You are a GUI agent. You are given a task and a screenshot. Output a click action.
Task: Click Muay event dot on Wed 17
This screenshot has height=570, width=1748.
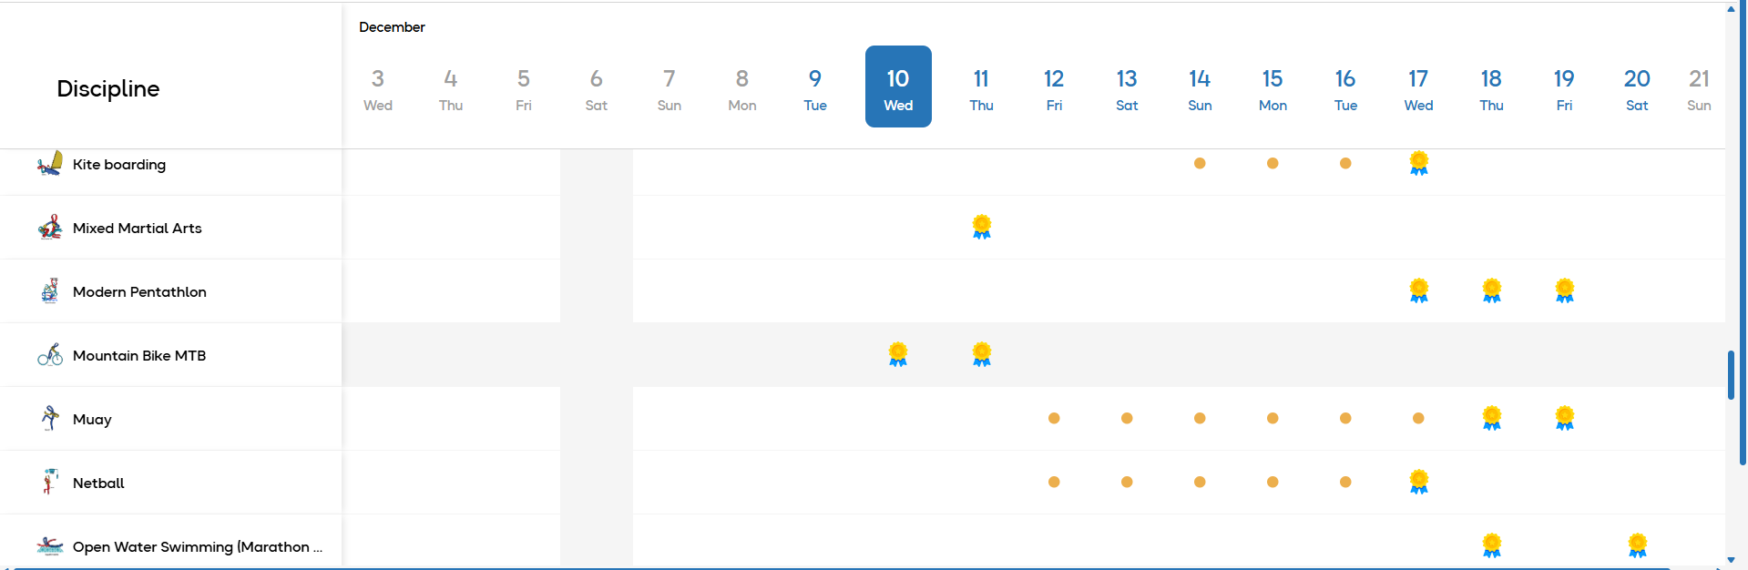click(1418, 419)
